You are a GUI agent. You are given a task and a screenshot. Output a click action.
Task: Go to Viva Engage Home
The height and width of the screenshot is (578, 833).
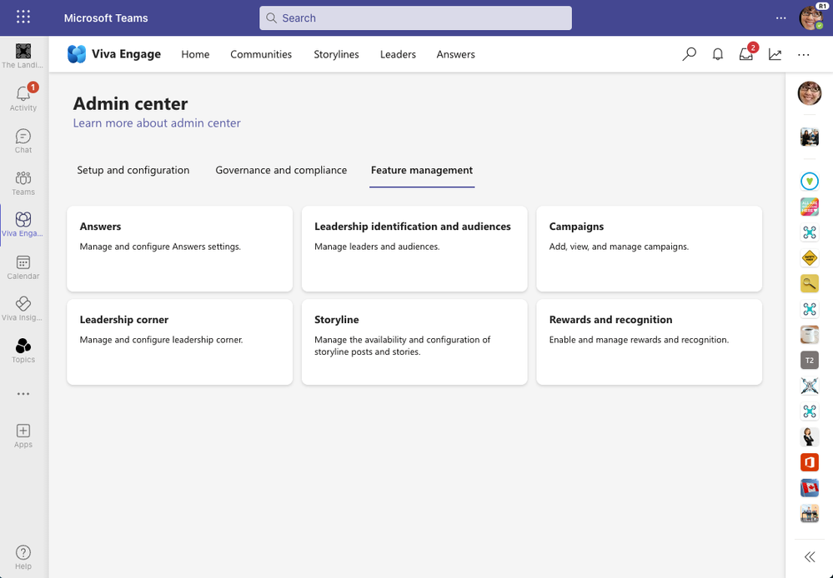[195, 54]
